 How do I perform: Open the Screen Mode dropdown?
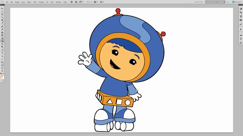point(102,2)
